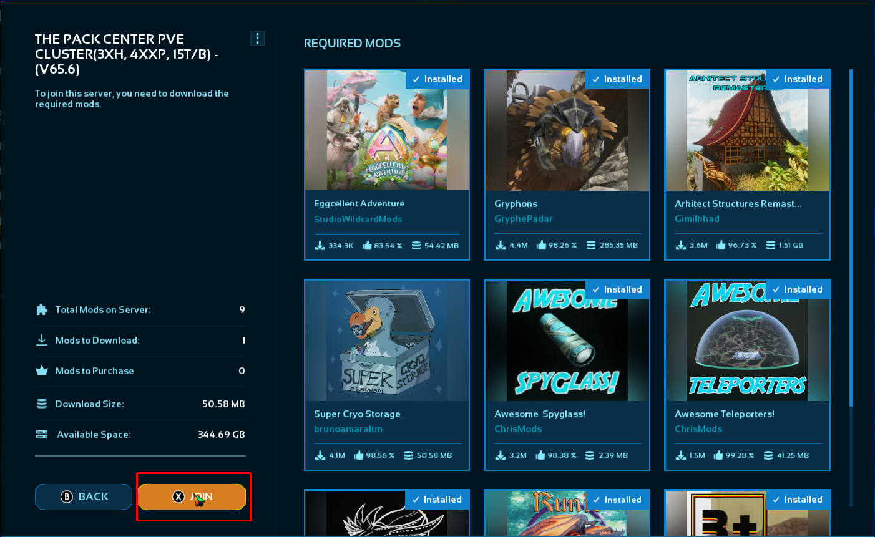Click author link StudioWildcardMods
Viewport: 875px width, 537px height.
click(x=358, y=219)
